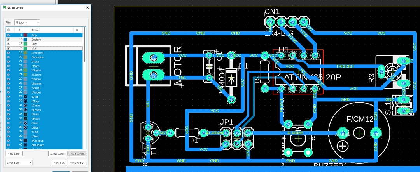Toggle visibility eye for Unrouted layer
Screen dimensions: 420x172
pos(8,53)
